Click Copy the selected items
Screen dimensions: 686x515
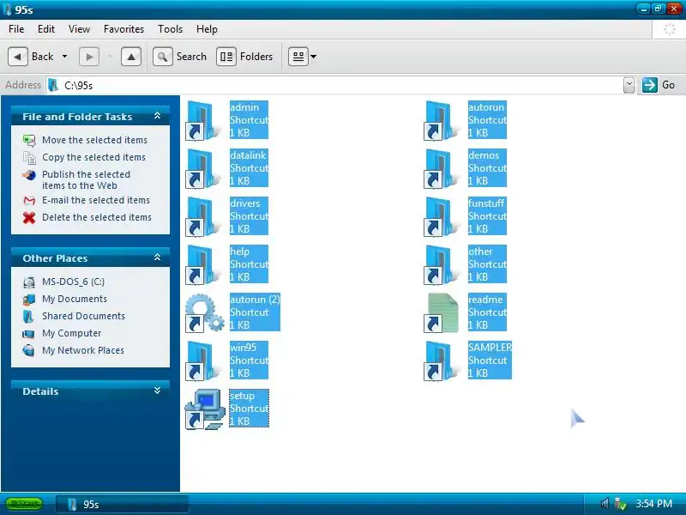coord(93,157)
